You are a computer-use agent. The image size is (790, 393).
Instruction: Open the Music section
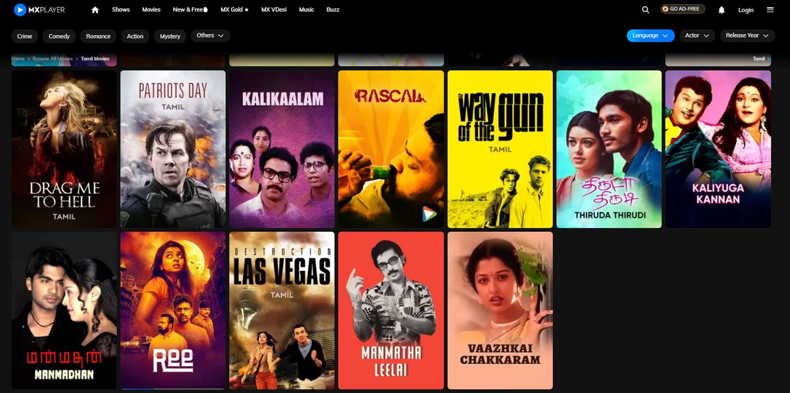[307, 10]
